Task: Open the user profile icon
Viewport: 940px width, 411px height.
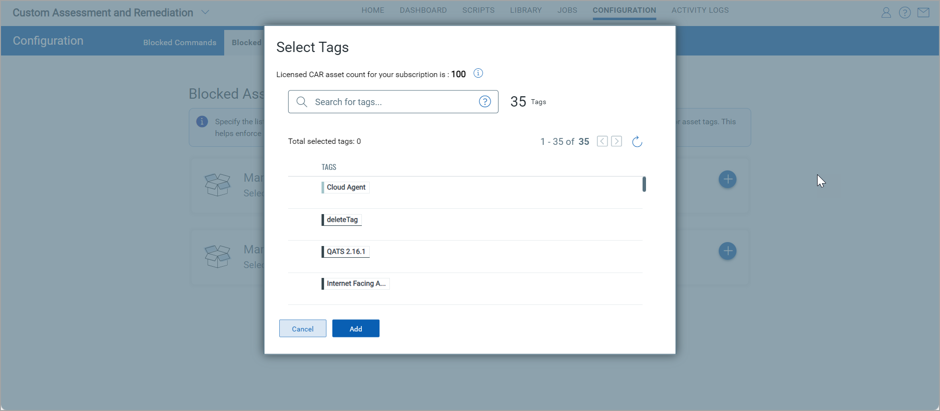Action: pyautogui.click(x=886, y=13)
